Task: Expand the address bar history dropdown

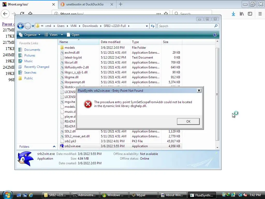Action: pos(147,26)
